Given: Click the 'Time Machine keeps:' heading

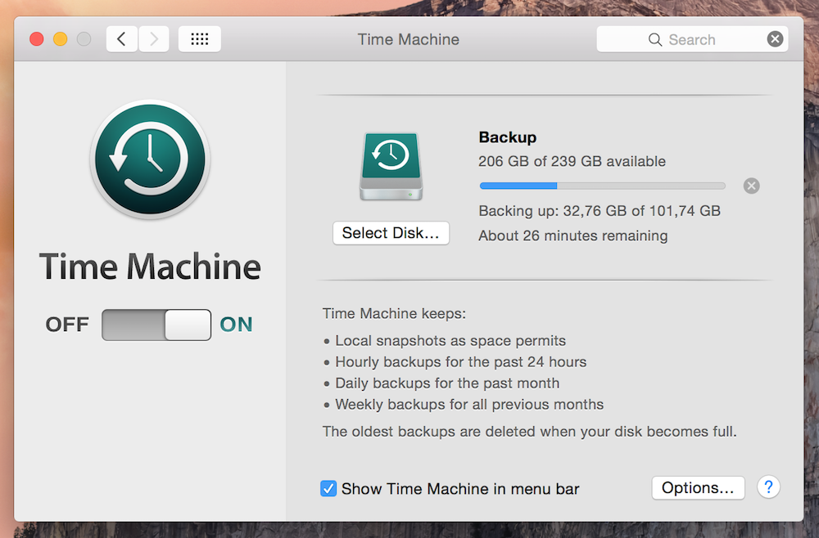Looking at the screenshot, I should pyautogui.click(x=394, y=313).
